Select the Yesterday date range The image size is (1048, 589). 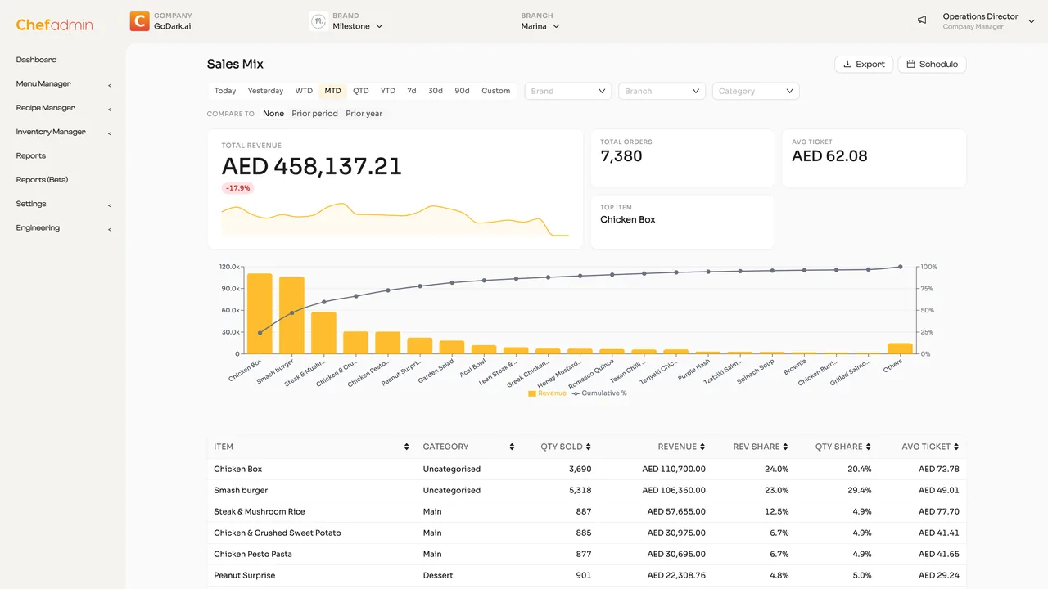pyautogui.click(x=265, y=91)
